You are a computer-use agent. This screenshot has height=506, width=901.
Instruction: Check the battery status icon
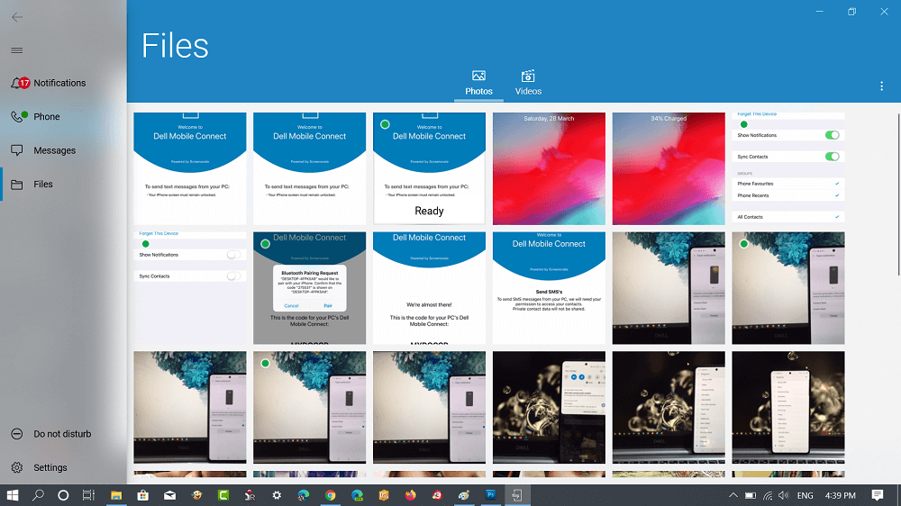751,495
